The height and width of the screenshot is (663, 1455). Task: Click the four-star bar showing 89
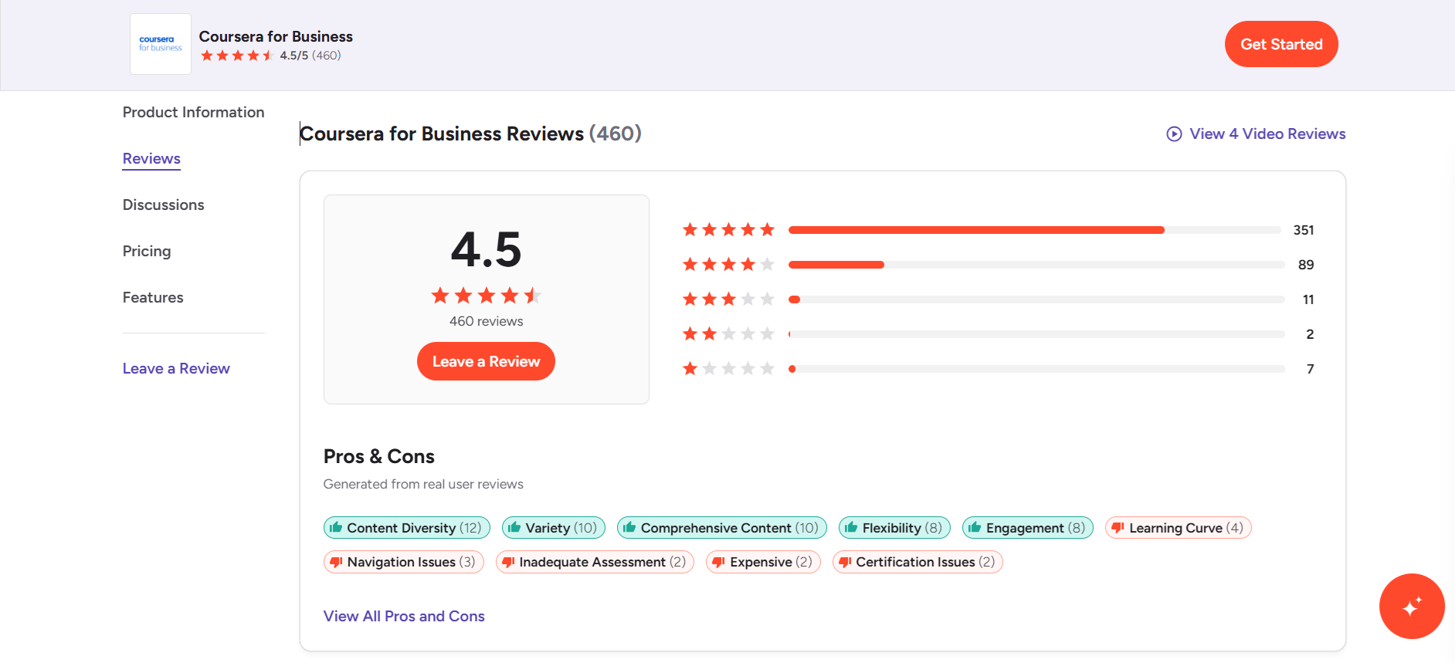(1036, 265)
